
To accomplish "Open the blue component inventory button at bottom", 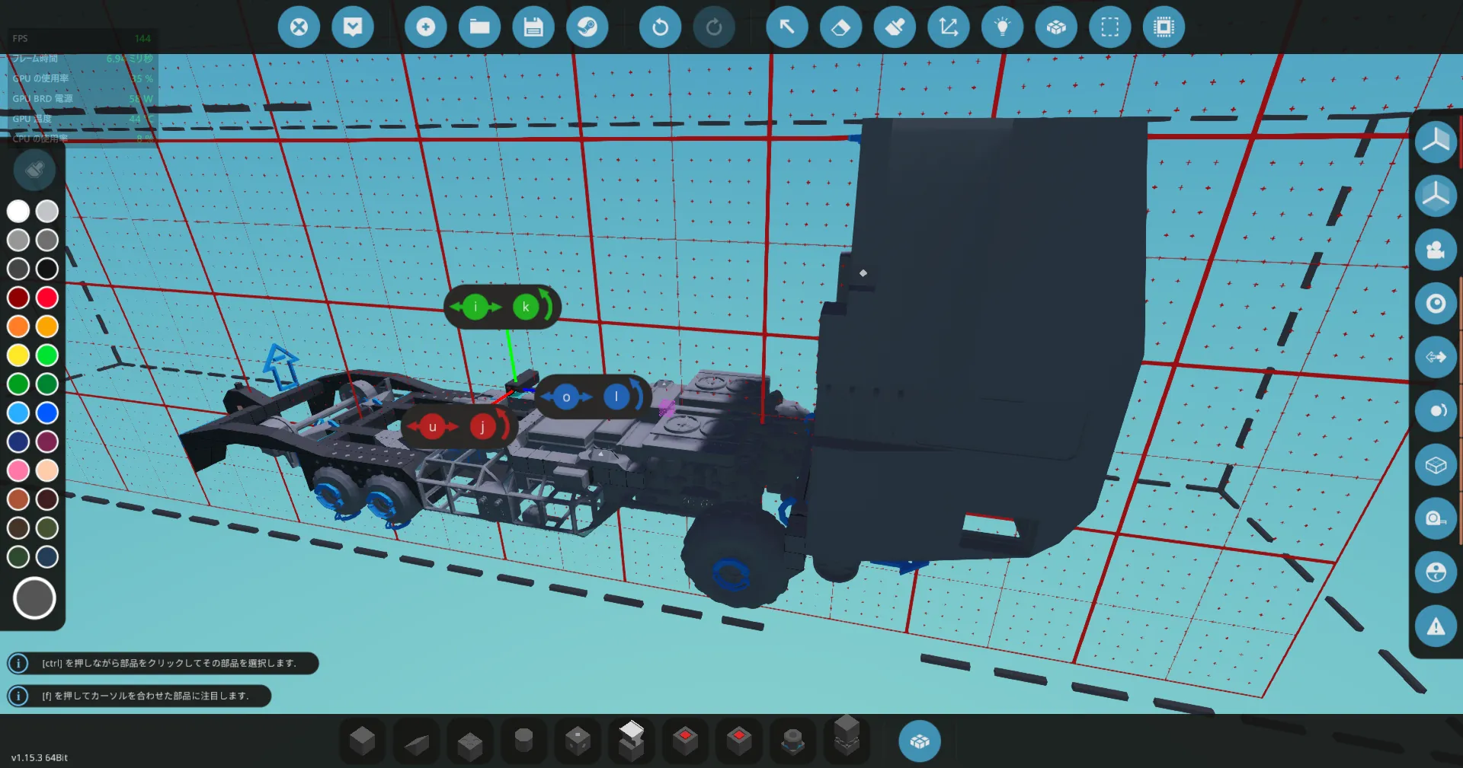I will pyautogui.click(x=919, y=741).
